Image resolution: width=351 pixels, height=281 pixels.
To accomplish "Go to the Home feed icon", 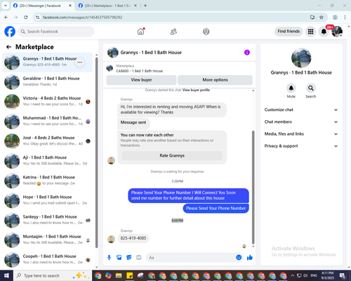I will (x=140, y=32).
